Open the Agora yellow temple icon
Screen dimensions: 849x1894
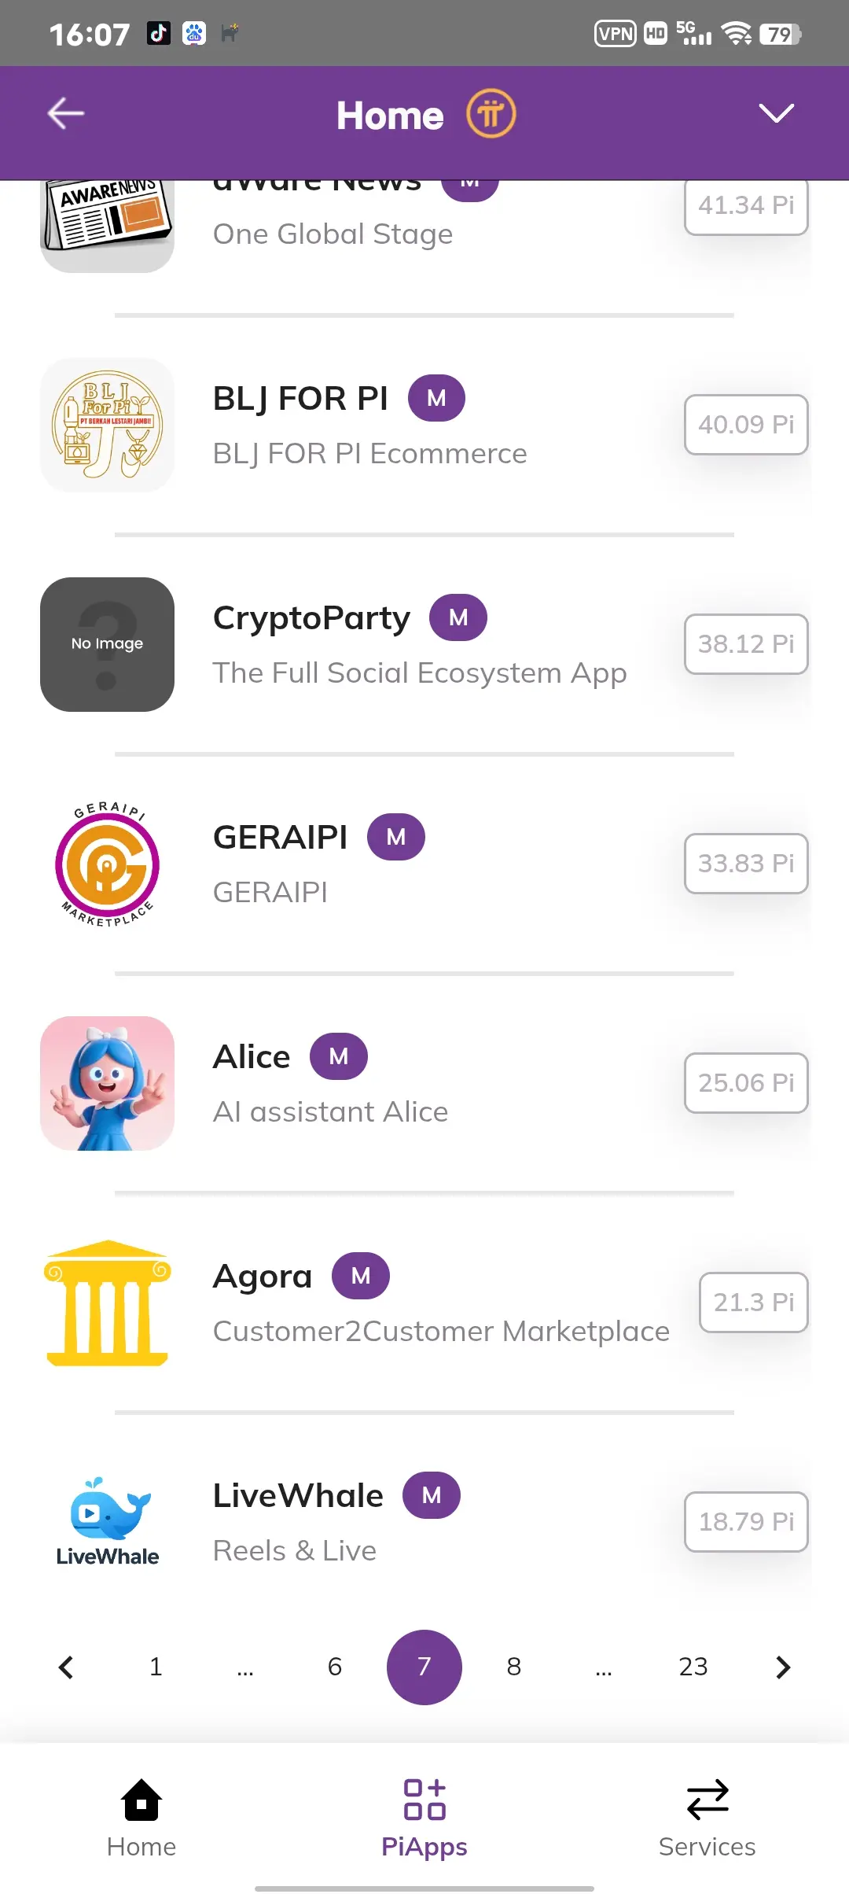point(108,1303)
